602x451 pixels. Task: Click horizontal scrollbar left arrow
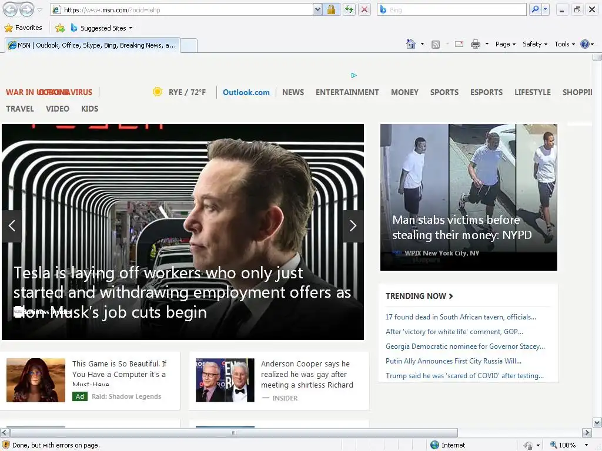coord(5,433)
